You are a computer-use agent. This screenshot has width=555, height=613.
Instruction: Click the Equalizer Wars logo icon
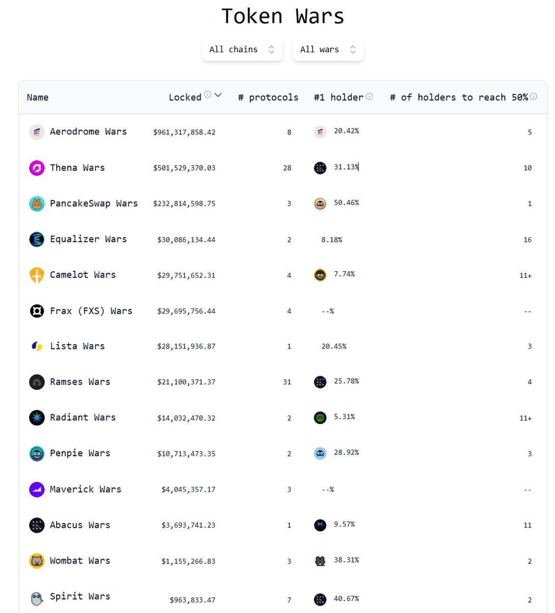[36, 239]
